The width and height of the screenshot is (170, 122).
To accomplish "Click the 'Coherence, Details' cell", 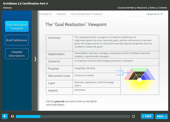I will (x=97, y=77).
